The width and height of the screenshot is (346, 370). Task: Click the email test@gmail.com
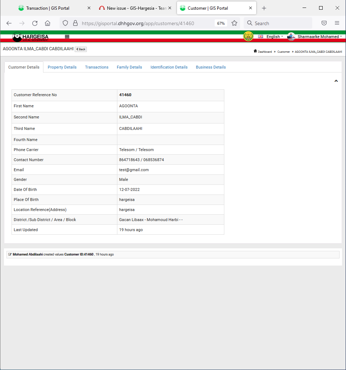134,170
